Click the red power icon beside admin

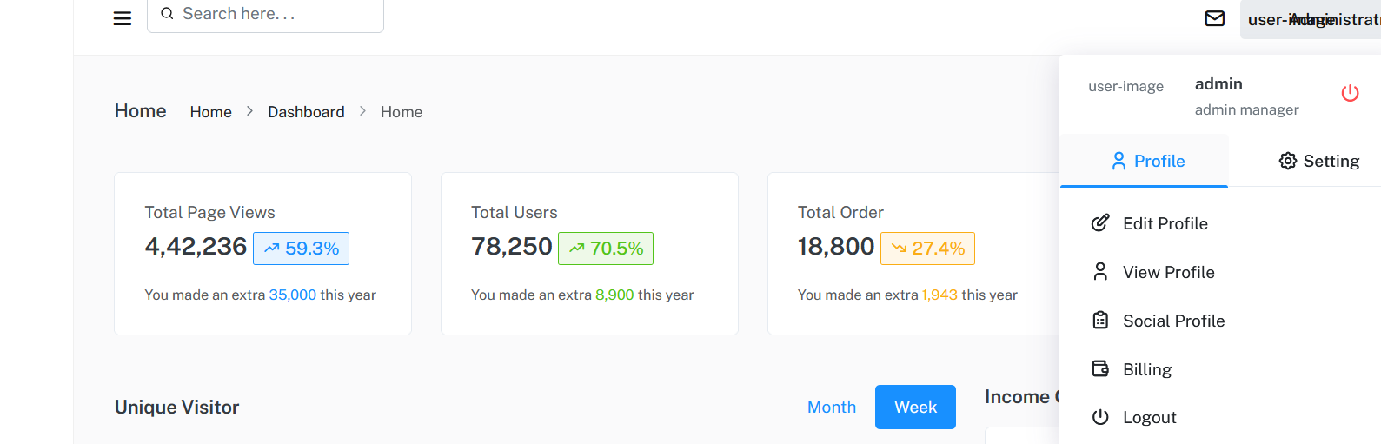coord(1350,93)
